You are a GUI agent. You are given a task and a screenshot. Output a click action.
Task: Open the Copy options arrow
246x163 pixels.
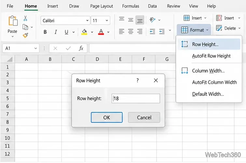[x=32, y=27]
